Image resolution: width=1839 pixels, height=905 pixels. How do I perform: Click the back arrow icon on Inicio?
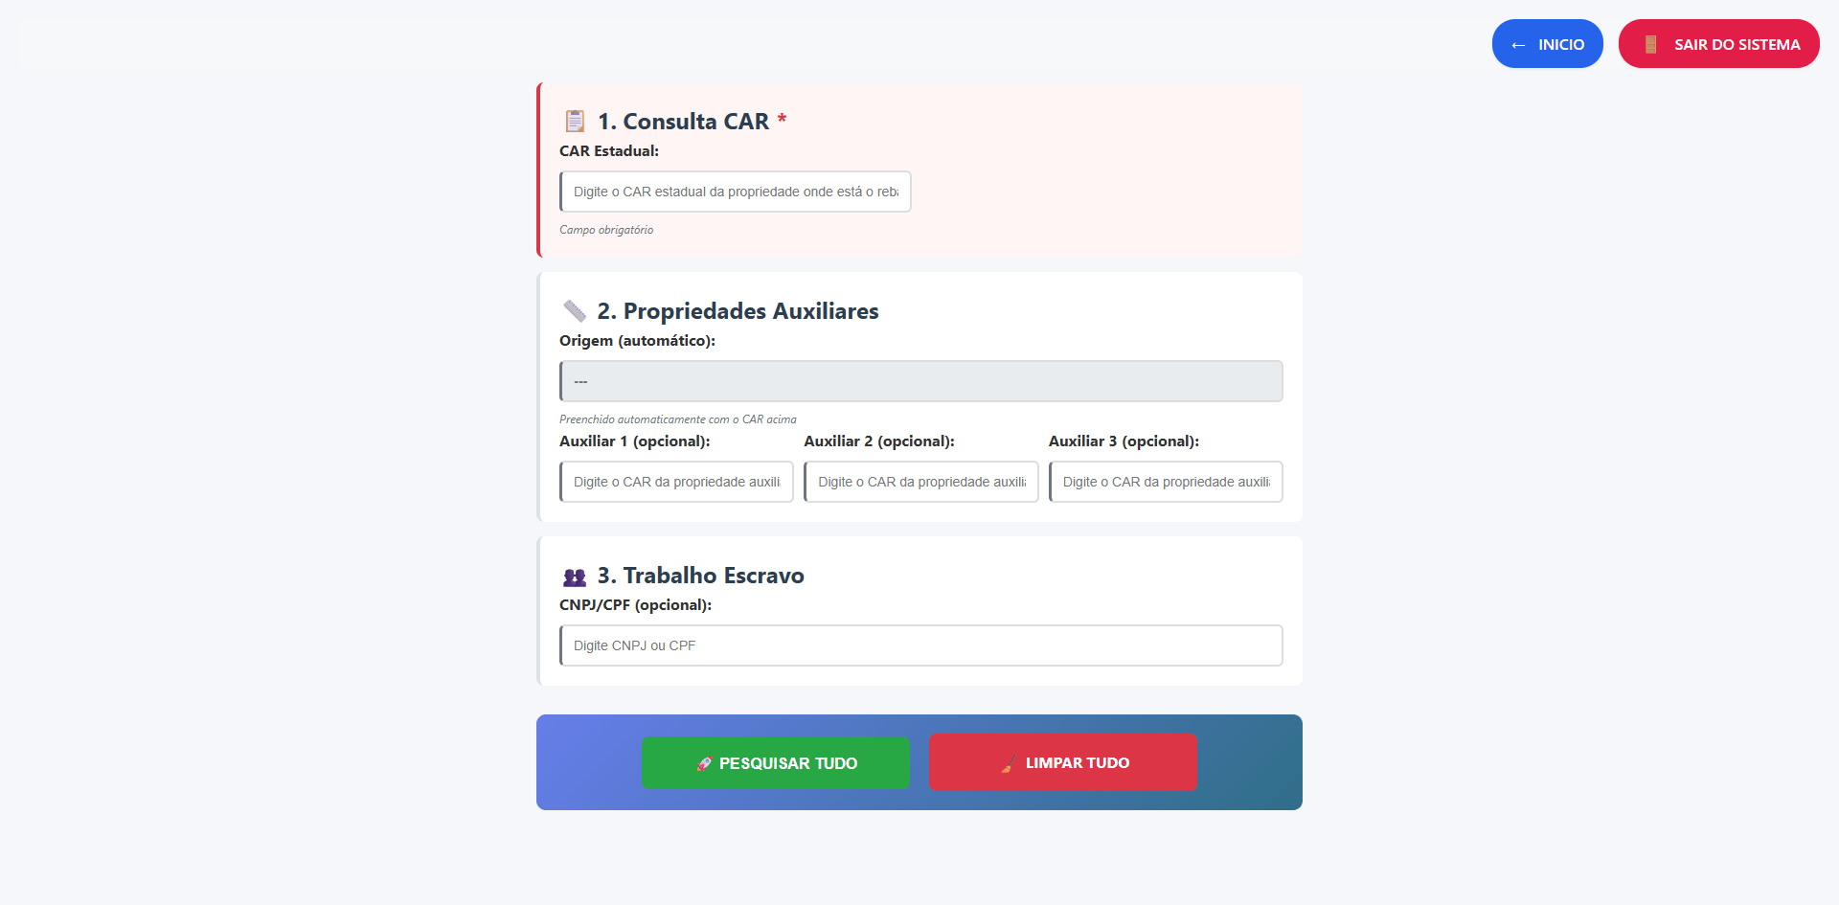point(1518,45)
